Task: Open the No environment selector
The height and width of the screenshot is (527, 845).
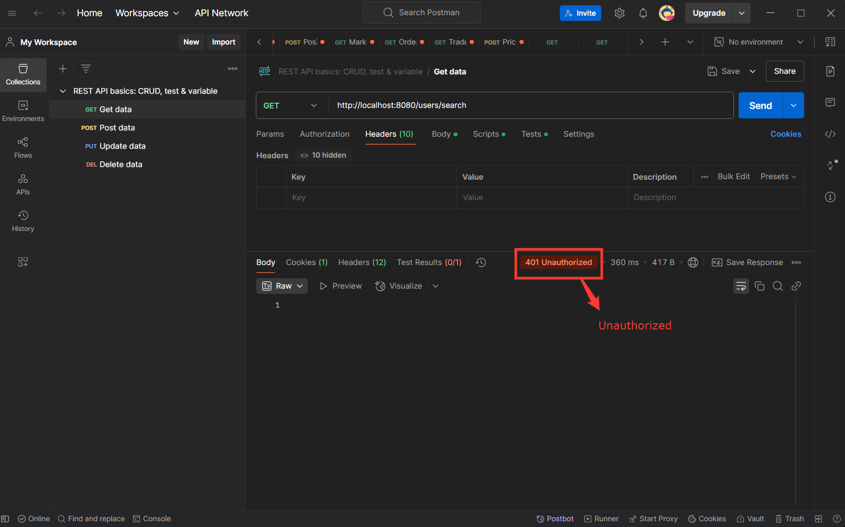Action: [x=759, y=42]
